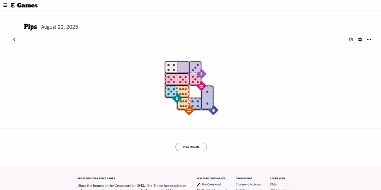Click the blue 6 constraint diamond

pos(213,110)
